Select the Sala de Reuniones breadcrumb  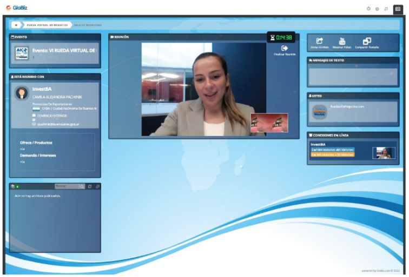[87, 25]
